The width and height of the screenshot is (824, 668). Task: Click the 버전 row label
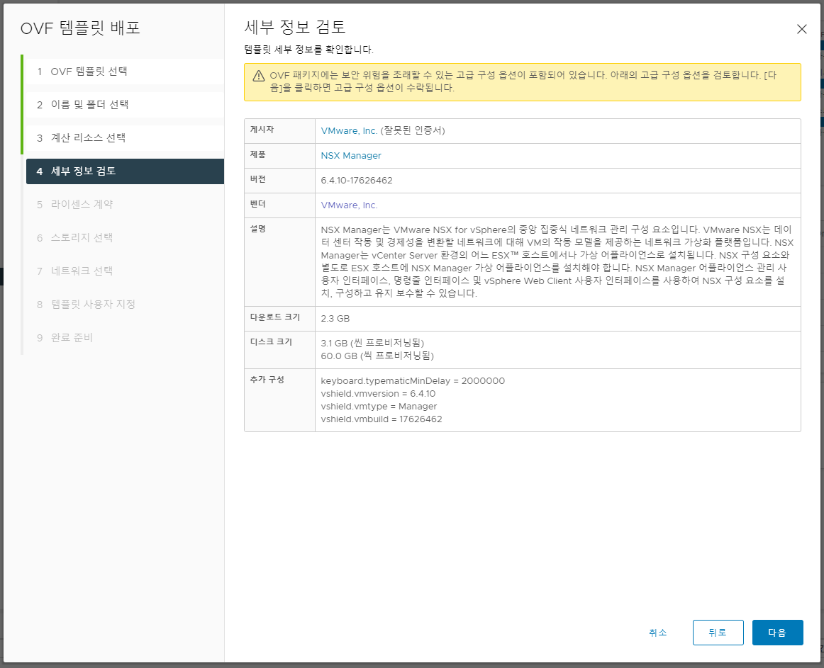pyautogui.click(x=257, y=179)
